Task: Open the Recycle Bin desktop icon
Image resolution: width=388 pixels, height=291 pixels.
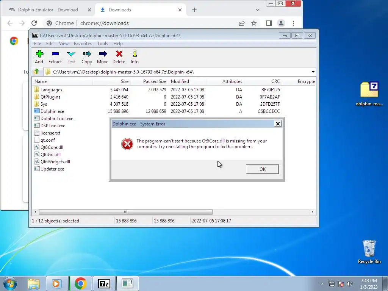Action: tap(369, 252)
